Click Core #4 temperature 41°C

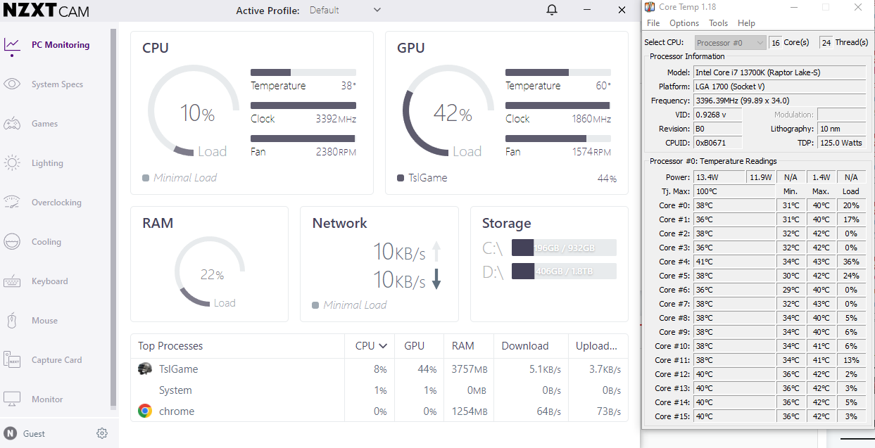pos(735,262)
